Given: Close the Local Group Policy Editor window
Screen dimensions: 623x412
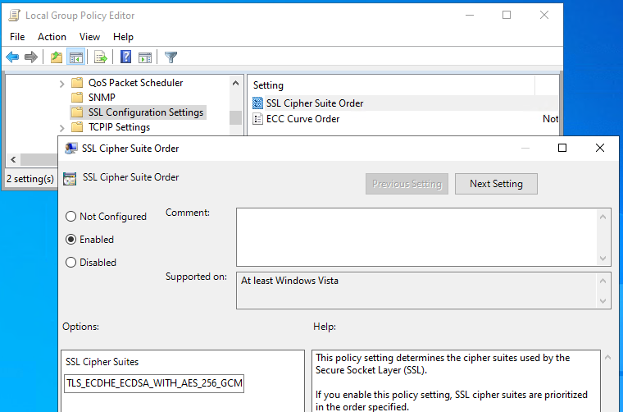Looking at the screenshot, I should tap(544, 15).
